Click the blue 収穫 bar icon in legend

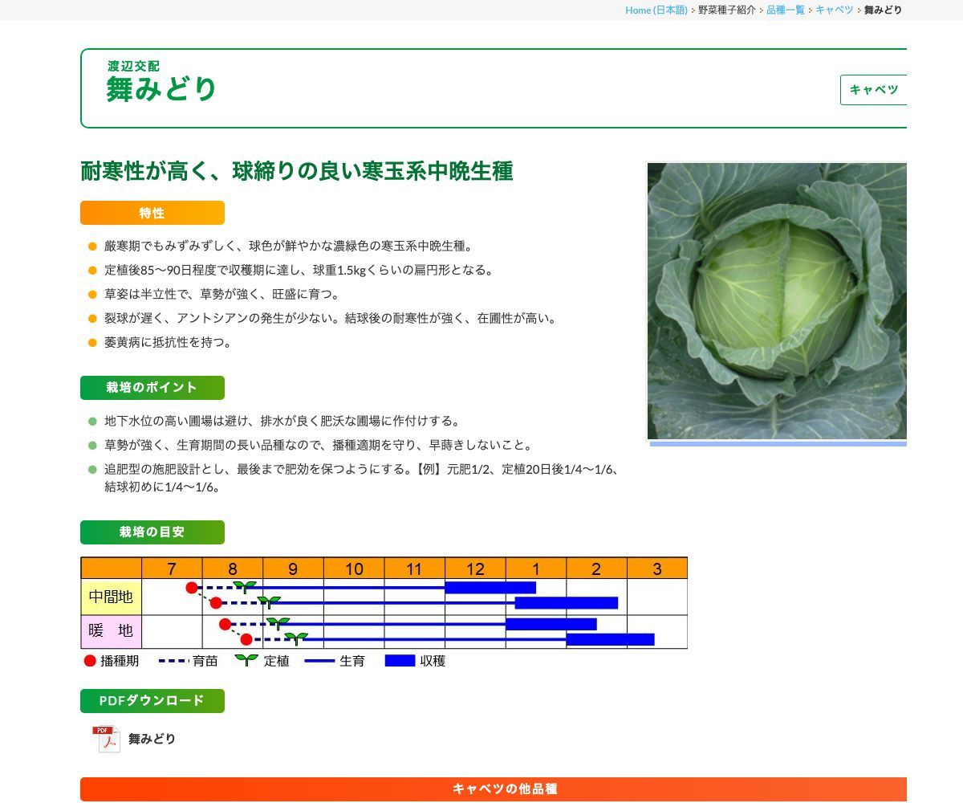coord(399,661)
